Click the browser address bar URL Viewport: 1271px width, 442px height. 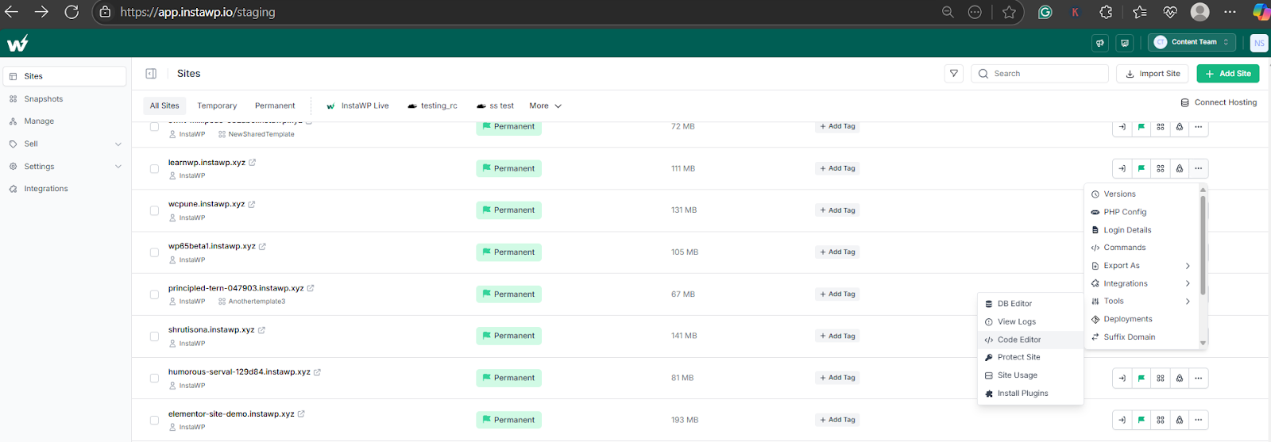click(x=198, y=12)
